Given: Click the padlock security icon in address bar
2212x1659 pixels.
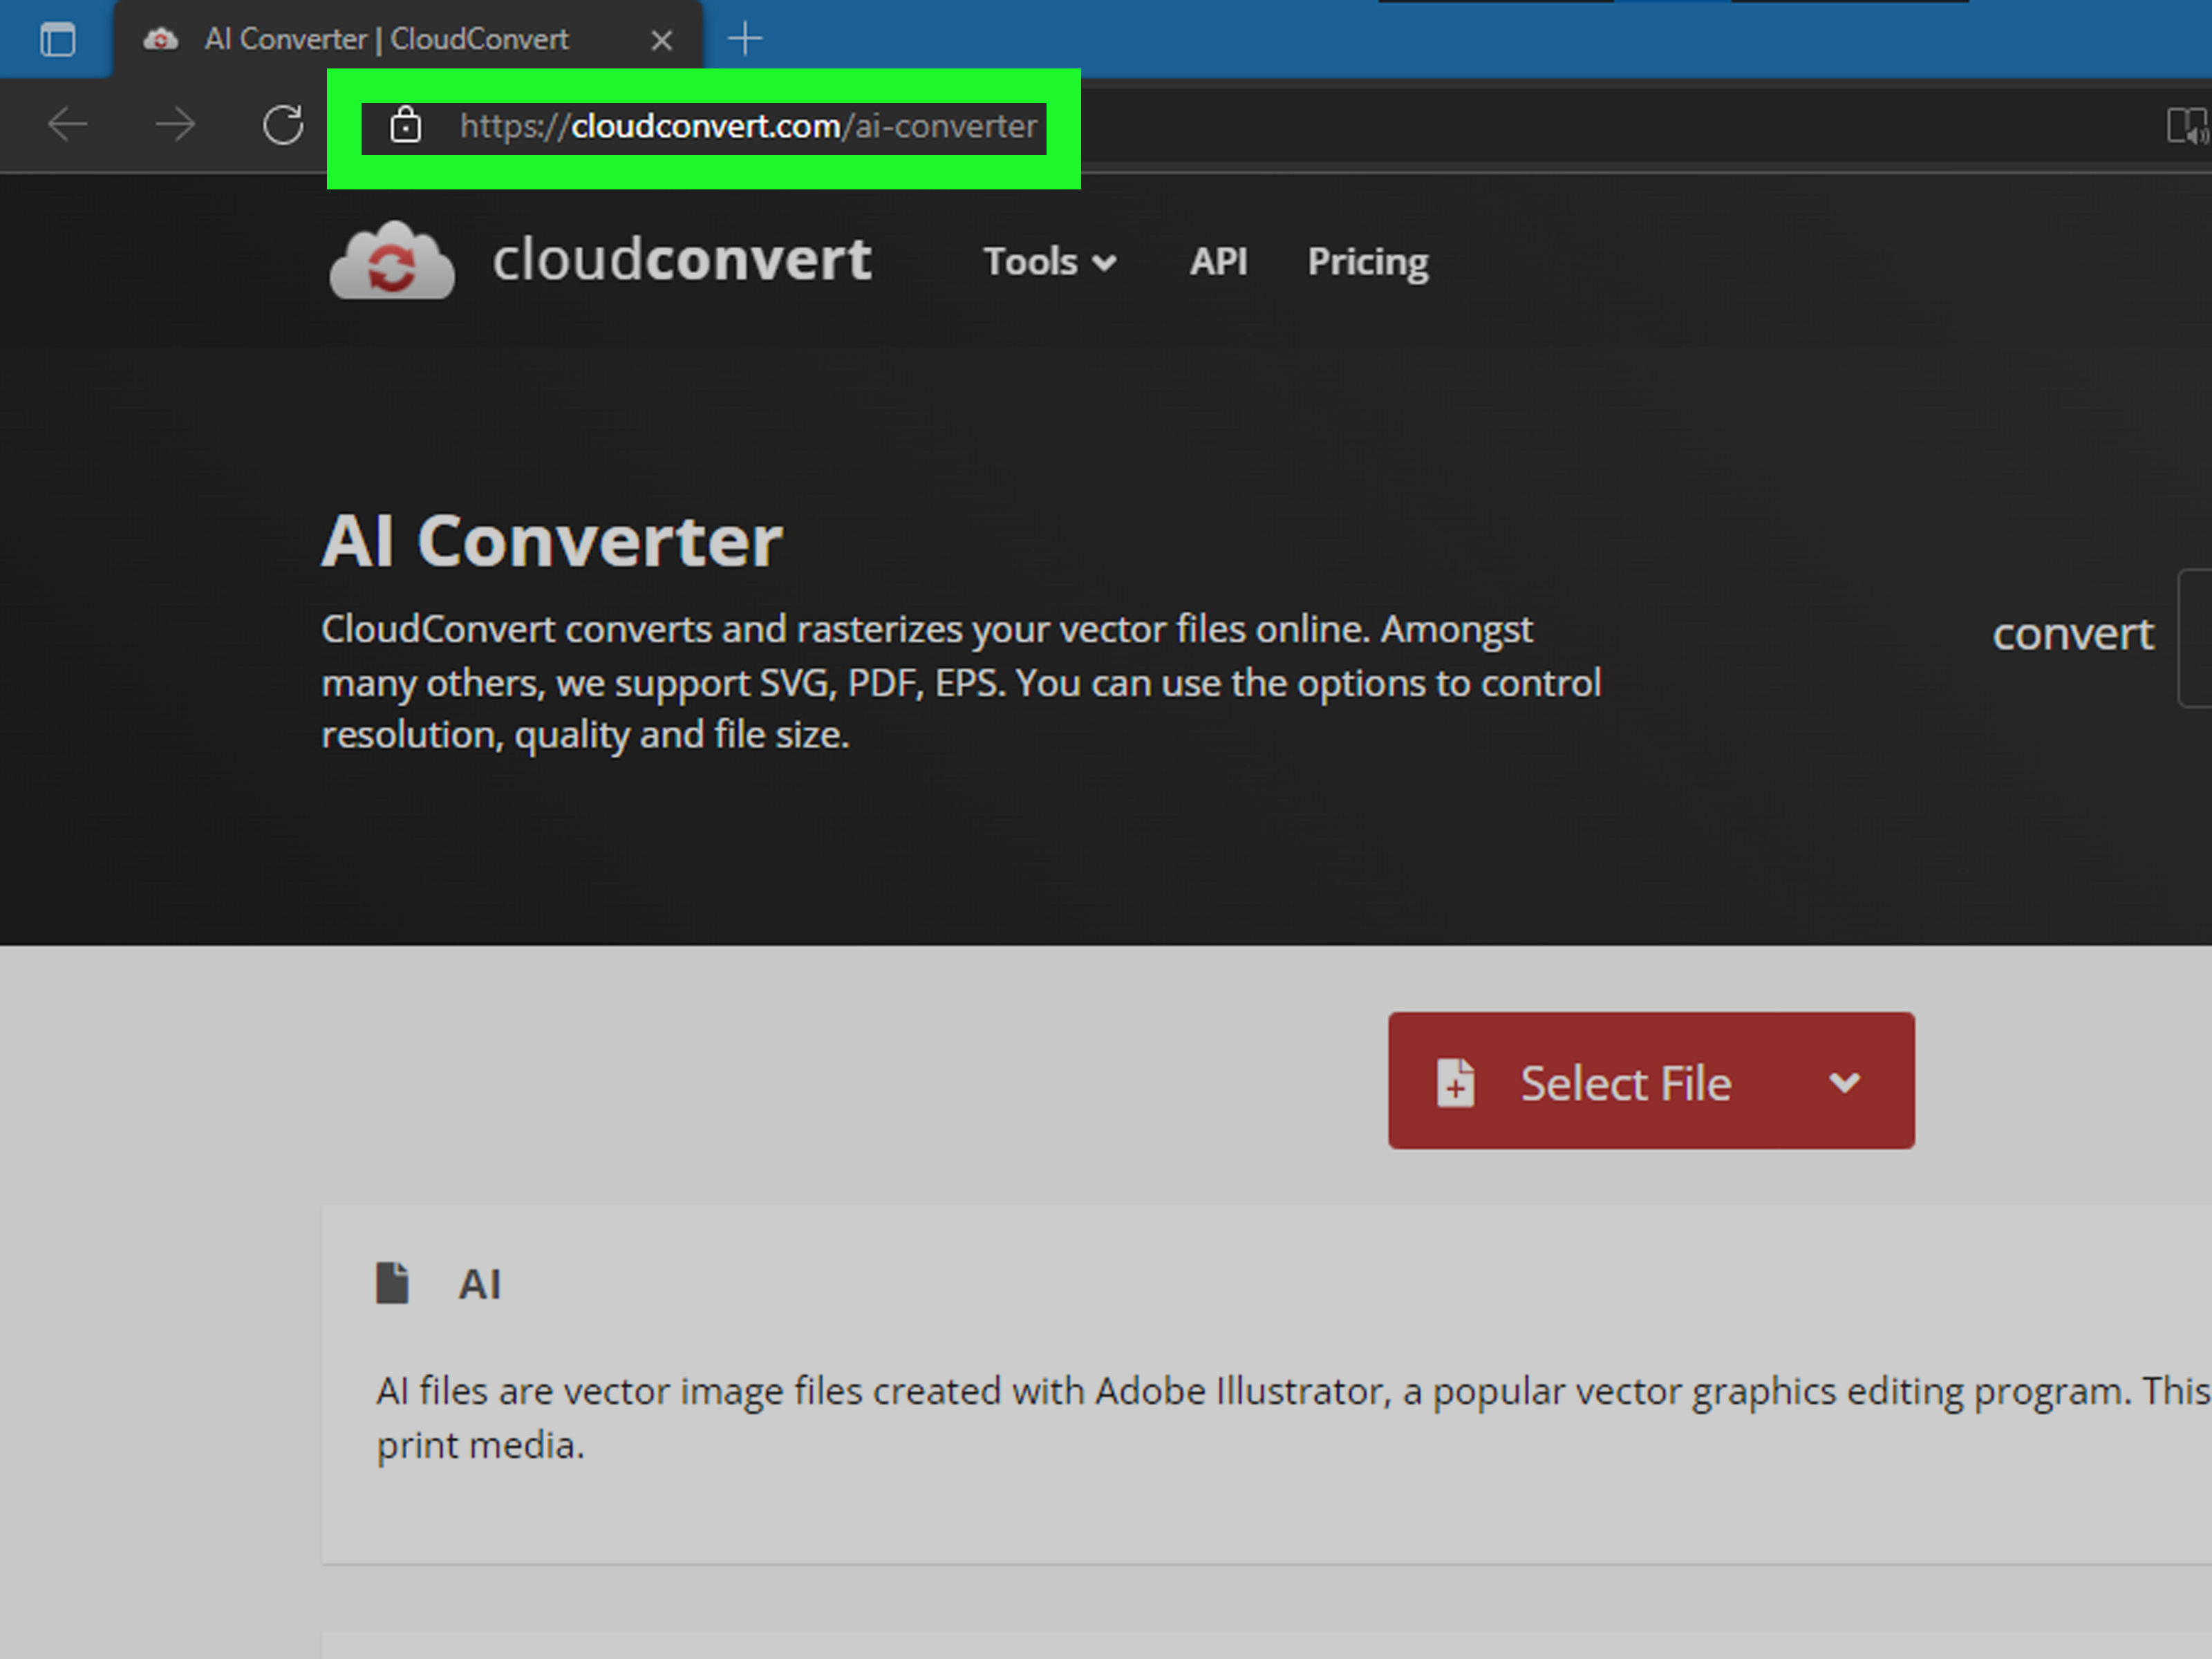Looking at the screenshot, I should [x=405, y=126].
